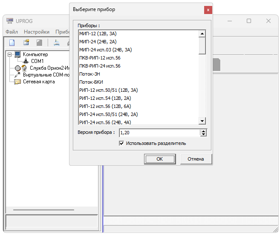The width and height of the screenshot is (280, 235).
Task: Select Компьютер tree item label
Action: tap(35, 54)
